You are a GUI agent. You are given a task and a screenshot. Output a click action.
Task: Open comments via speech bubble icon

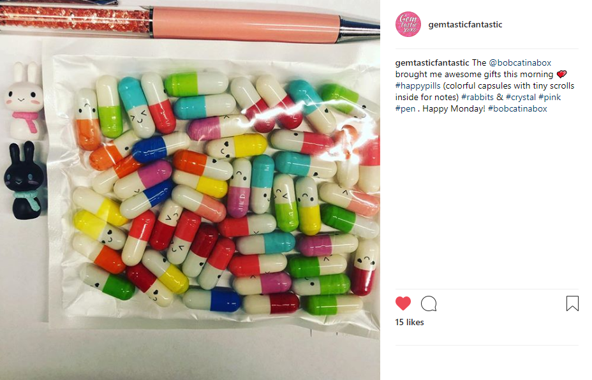pyautogui.click(x=429, y=303)
